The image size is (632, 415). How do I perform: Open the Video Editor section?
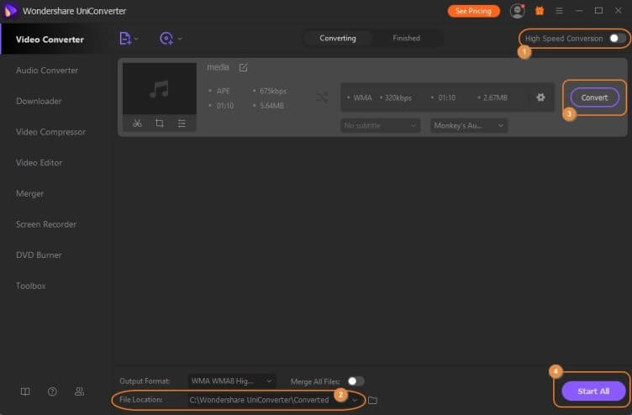pyautogui.click(x=39, y=163)
